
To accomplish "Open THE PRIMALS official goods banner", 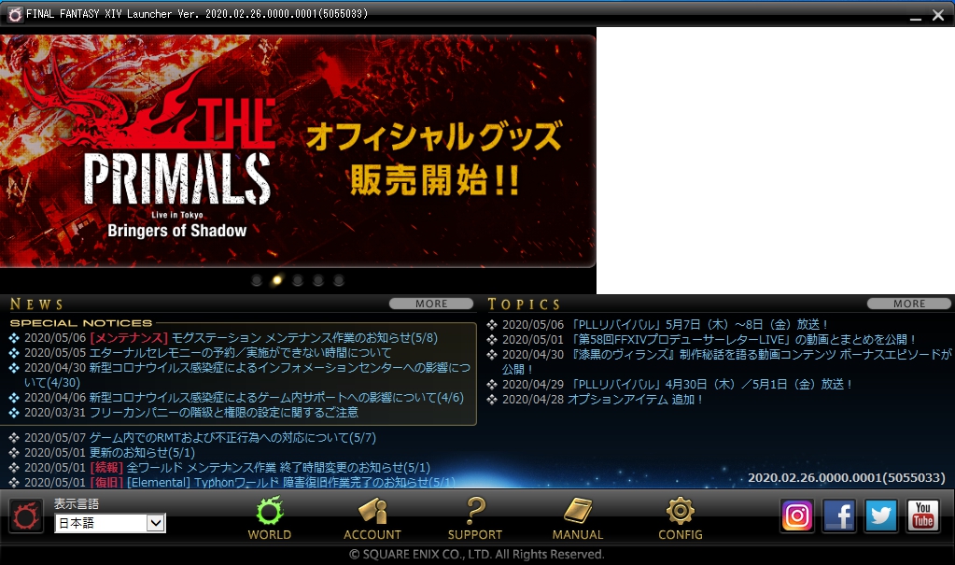I will 298,151.
